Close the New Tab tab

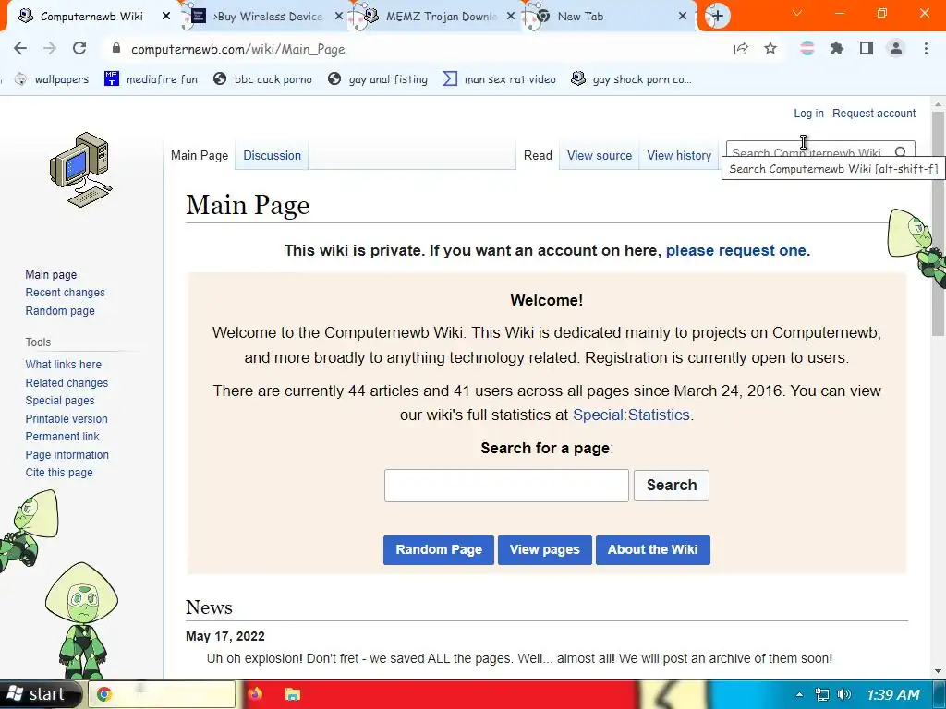683,17
